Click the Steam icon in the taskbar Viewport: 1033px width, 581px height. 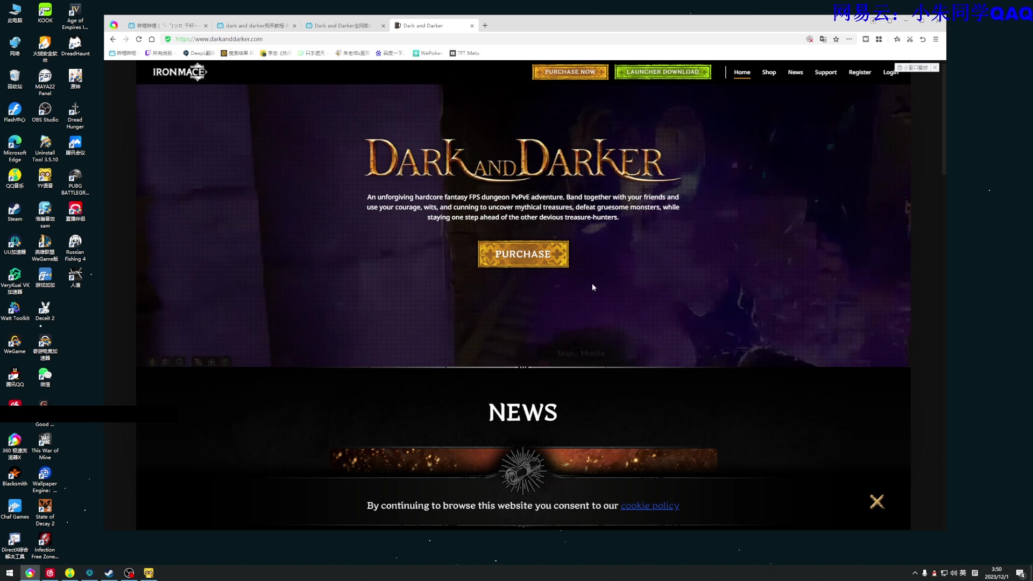109,573
